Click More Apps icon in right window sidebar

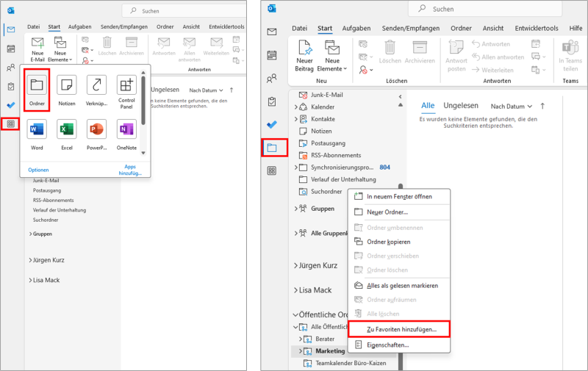coord(272,171)
